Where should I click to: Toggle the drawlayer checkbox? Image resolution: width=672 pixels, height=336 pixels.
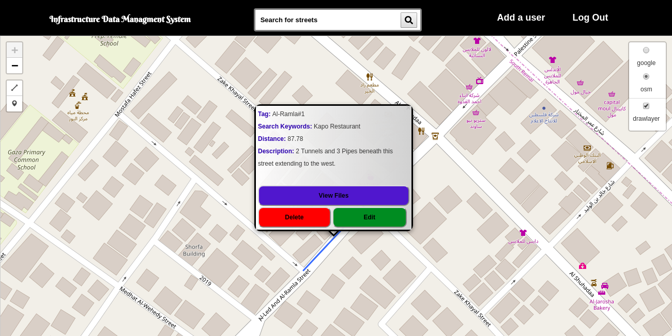pos(646,106)
